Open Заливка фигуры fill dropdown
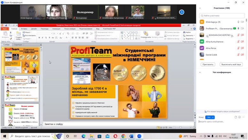The height and width of the screenshot is (140, 248). point(172,32)
